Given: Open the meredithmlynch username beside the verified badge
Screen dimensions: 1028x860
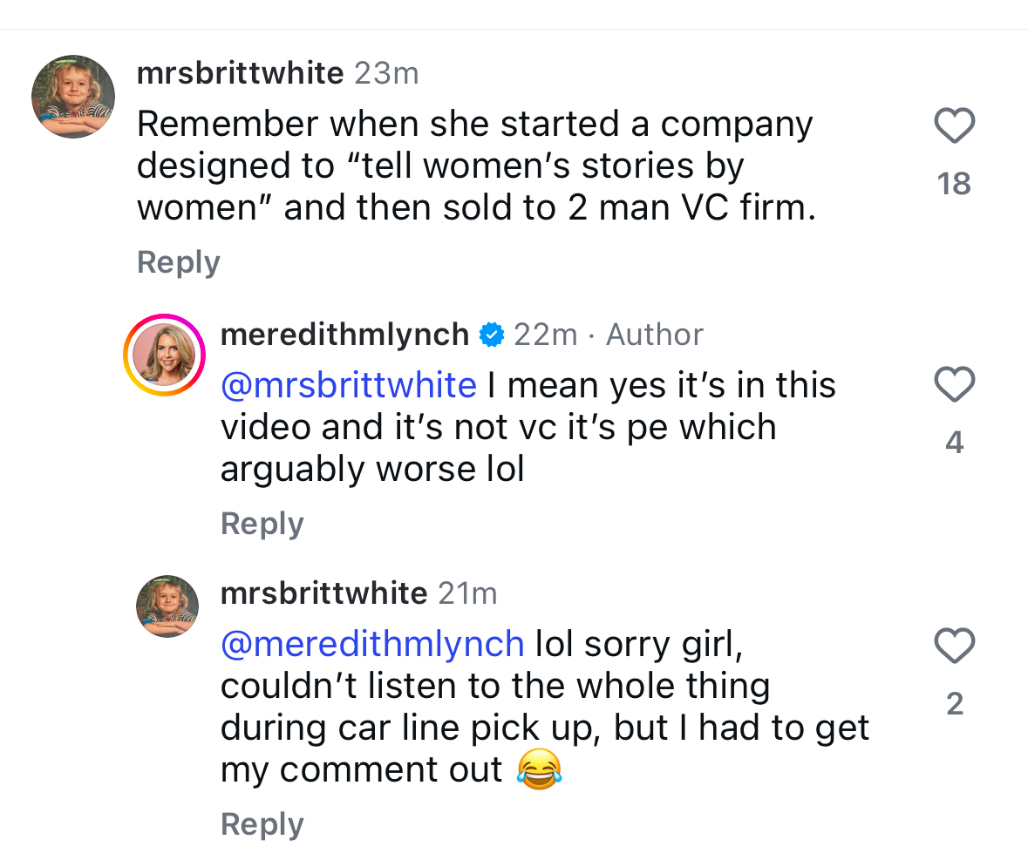Looking at the screenshot, I should (x=344, y=335).
